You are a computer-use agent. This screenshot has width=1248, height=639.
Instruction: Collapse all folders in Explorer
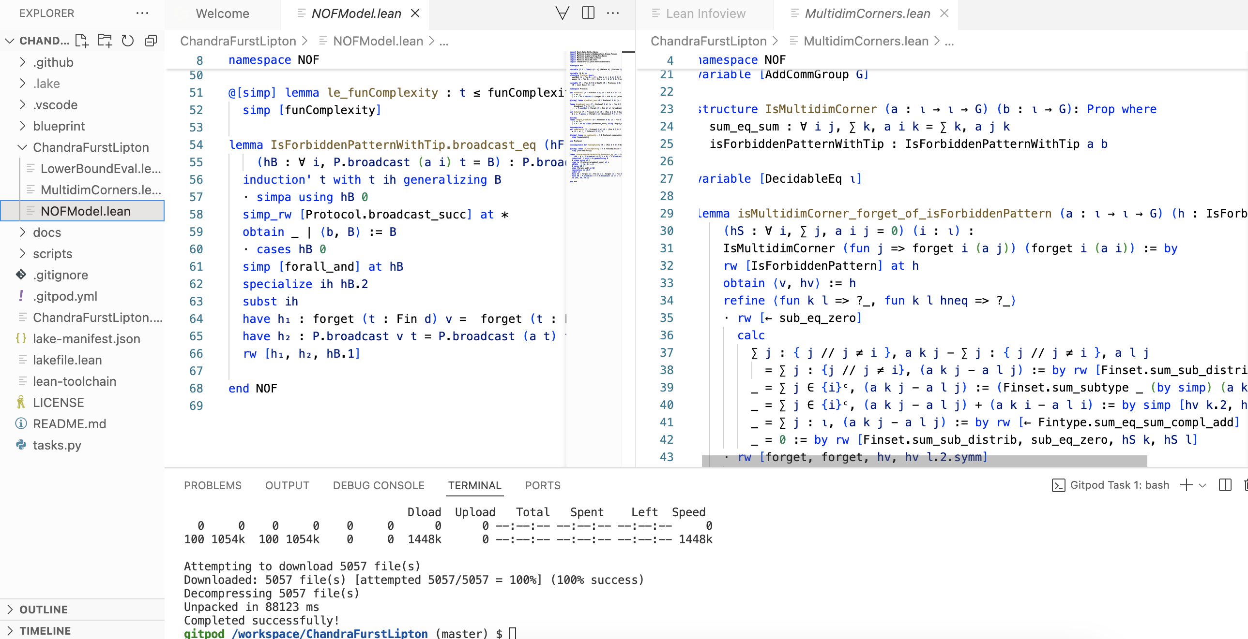(x=151, y=41)
